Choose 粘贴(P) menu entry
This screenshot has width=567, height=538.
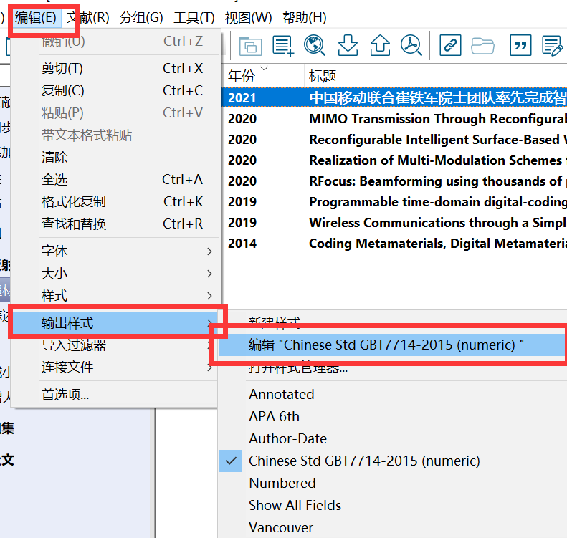coord(115,112)
